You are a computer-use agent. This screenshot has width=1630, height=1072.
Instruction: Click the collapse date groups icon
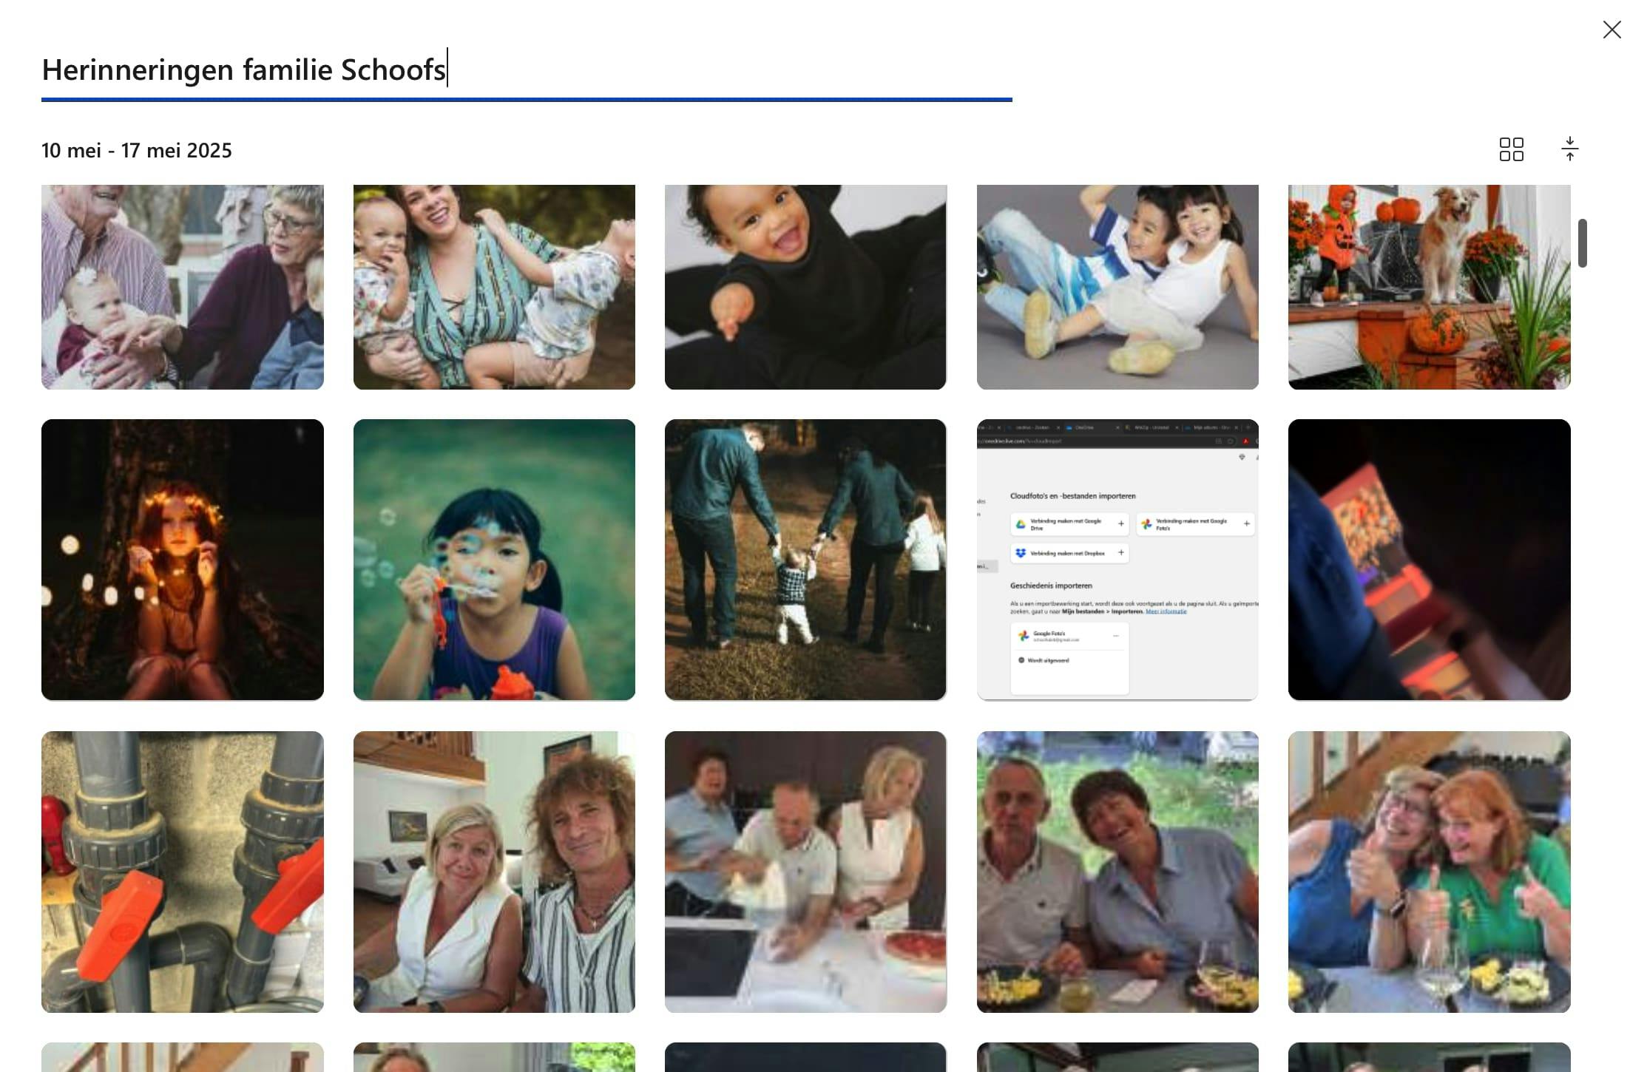point(1569,149)
